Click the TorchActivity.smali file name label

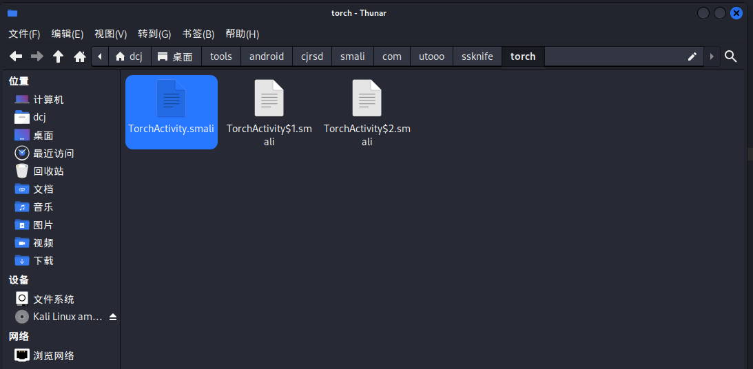click(171, 129)
